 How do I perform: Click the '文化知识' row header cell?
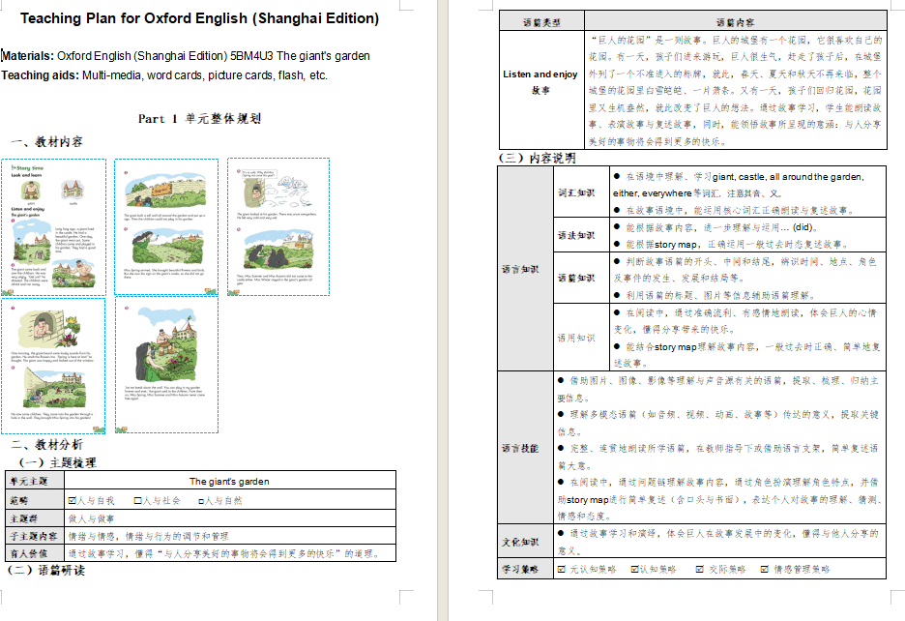pos(525,542)
